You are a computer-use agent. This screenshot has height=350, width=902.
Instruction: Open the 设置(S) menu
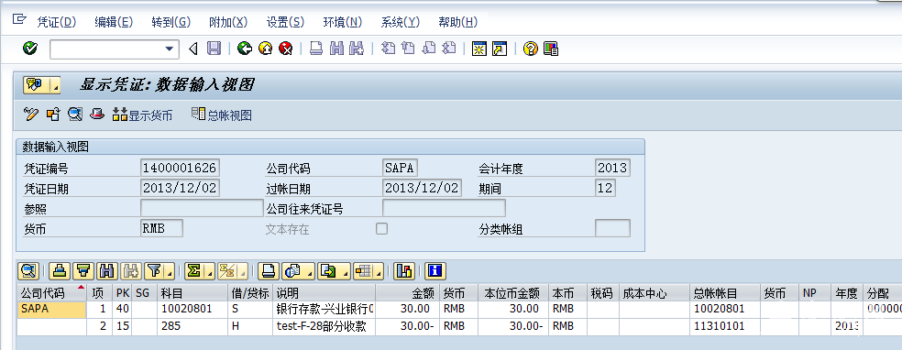pyautogui.click(x=285, y=22)
